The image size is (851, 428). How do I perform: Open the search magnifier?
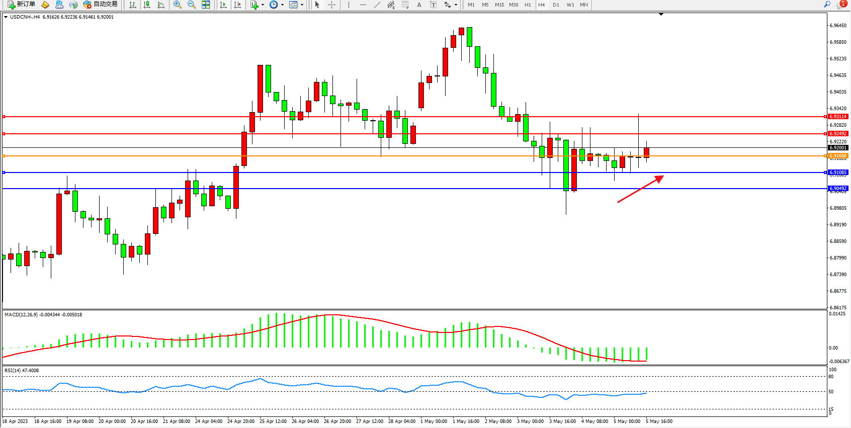(827, 5)
